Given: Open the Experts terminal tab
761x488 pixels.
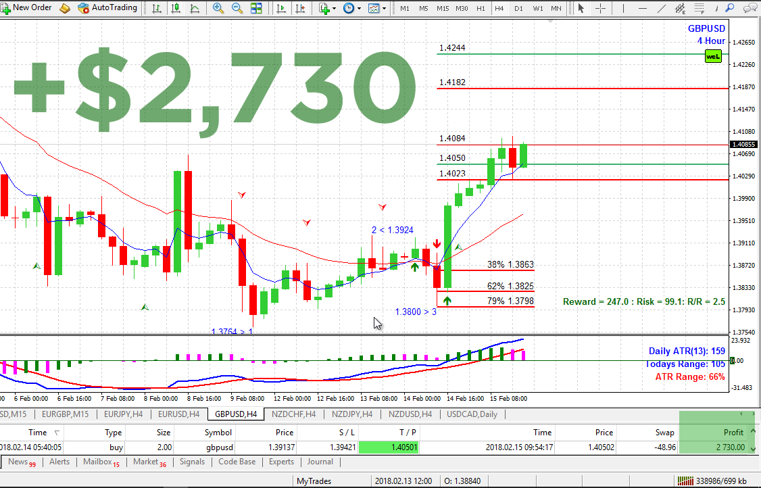Looking at the screenshot, I should click(x=282, y=462).
